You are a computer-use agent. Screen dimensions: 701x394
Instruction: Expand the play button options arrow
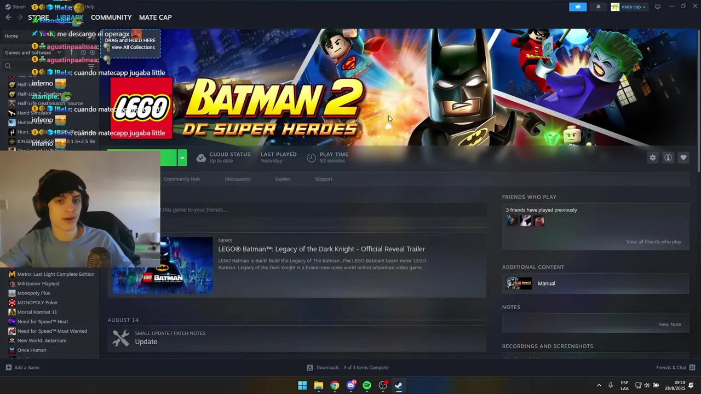182,158
